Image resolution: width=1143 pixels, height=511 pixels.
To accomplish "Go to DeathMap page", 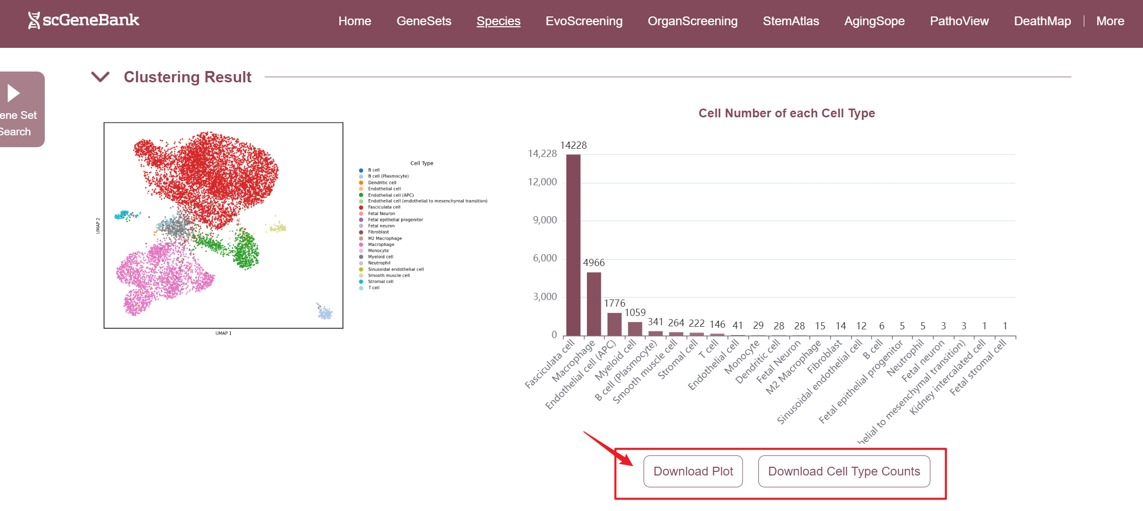I will tap(1042, 21).
